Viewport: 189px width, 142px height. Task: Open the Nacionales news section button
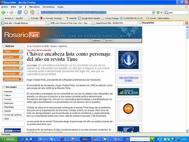(13, 68)
